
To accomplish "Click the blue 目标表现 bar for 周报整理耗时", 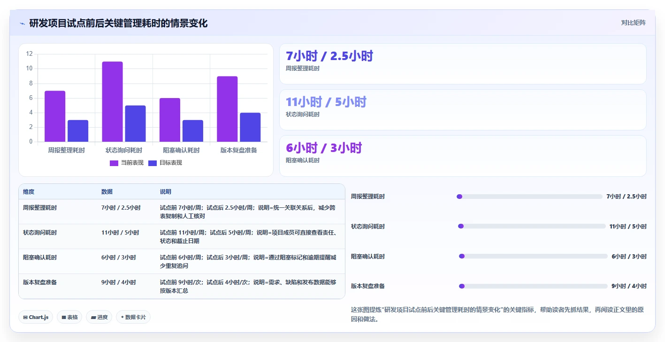I will [x=78, y=131].
